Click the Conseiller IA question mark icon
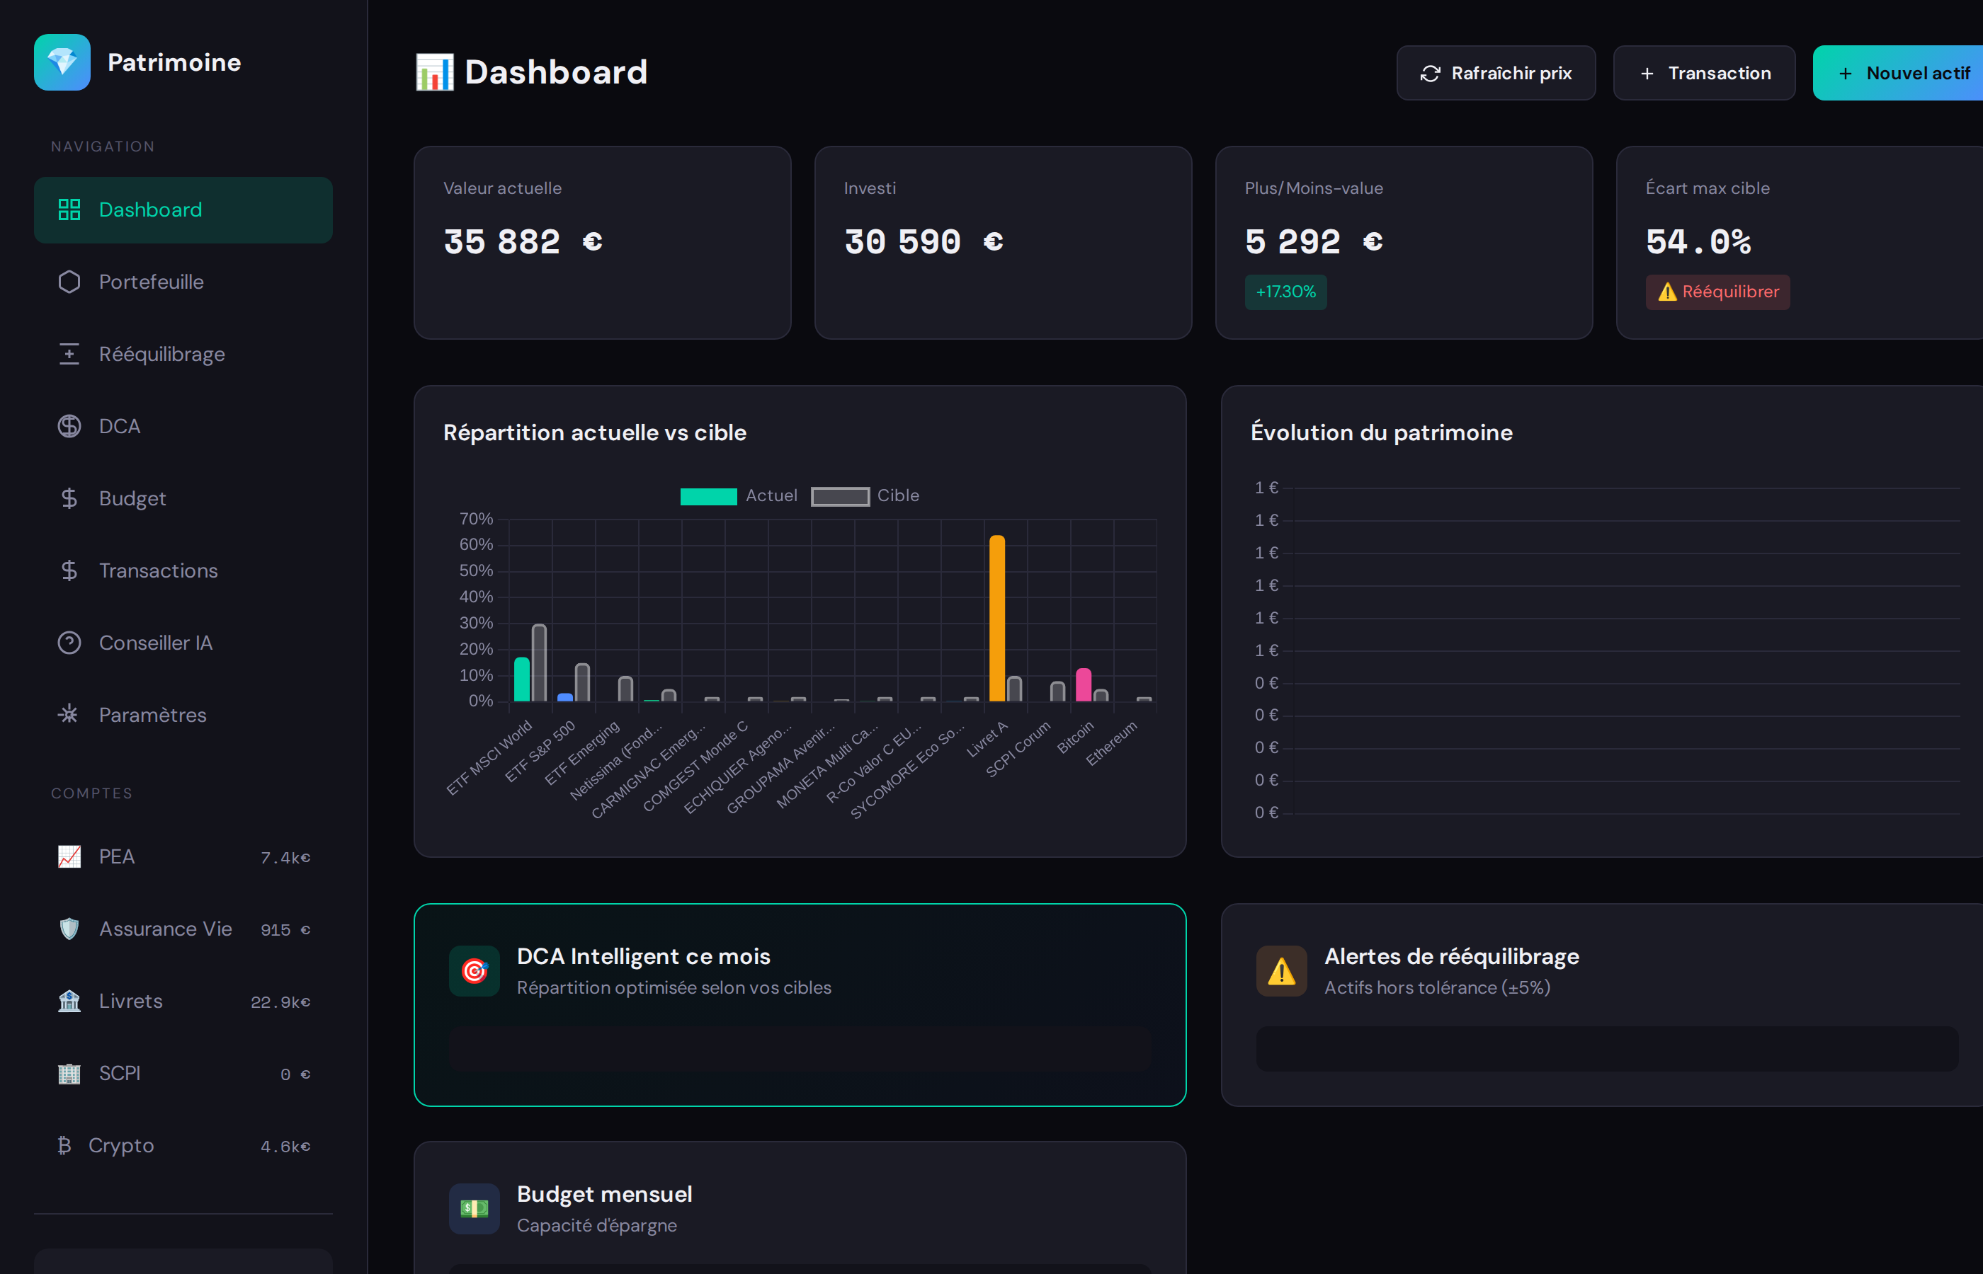The image size is (1983, 1274). pyautogui.click(x=69, y=642)
